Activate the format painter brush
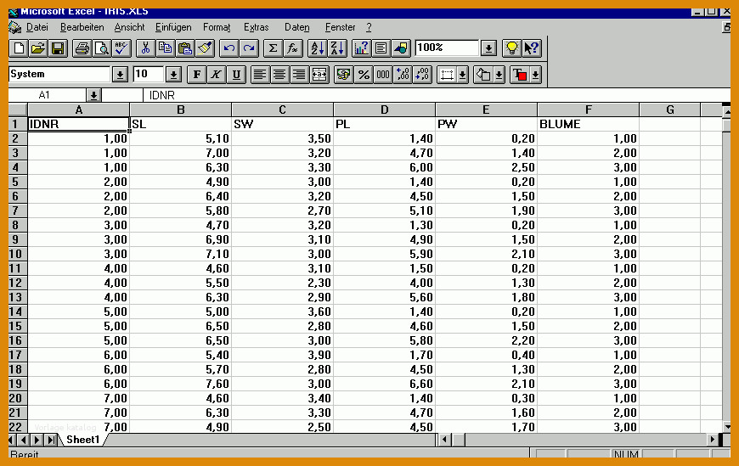This screenshot has height=466, width=739. [205, 48]
